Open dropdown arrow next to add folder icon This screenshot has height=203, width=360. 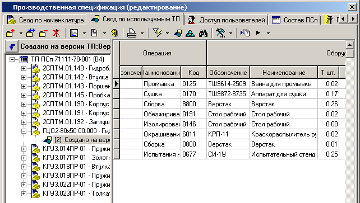pos(21,34)
